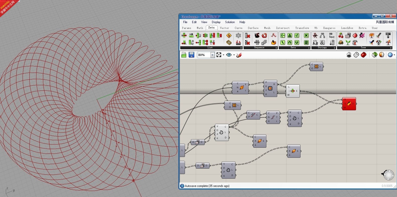Expand the Strings panel components

pos(334,48)
